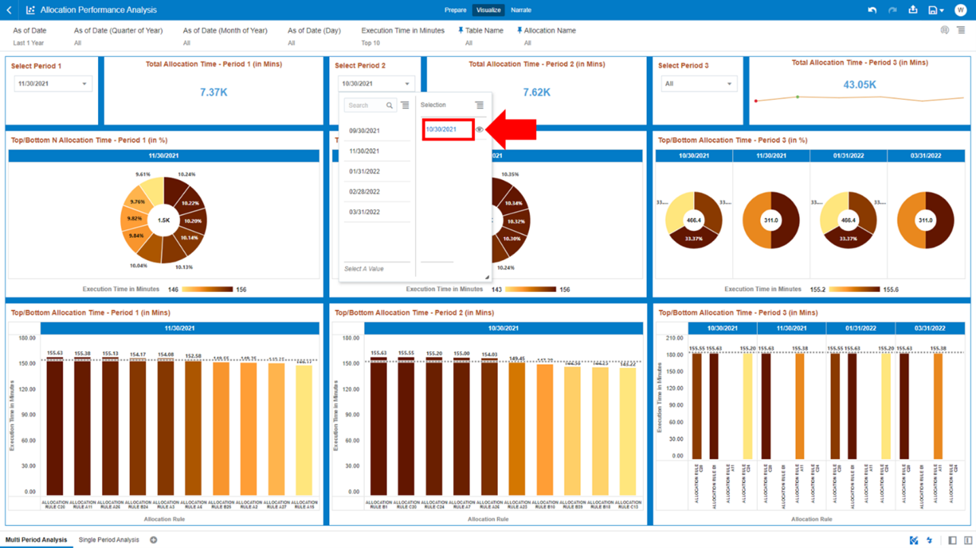The width and height of the screenshot is (976, 548).
Task: Click the Period 1 pie chart center 1.5K
Action: click(163, 220)
